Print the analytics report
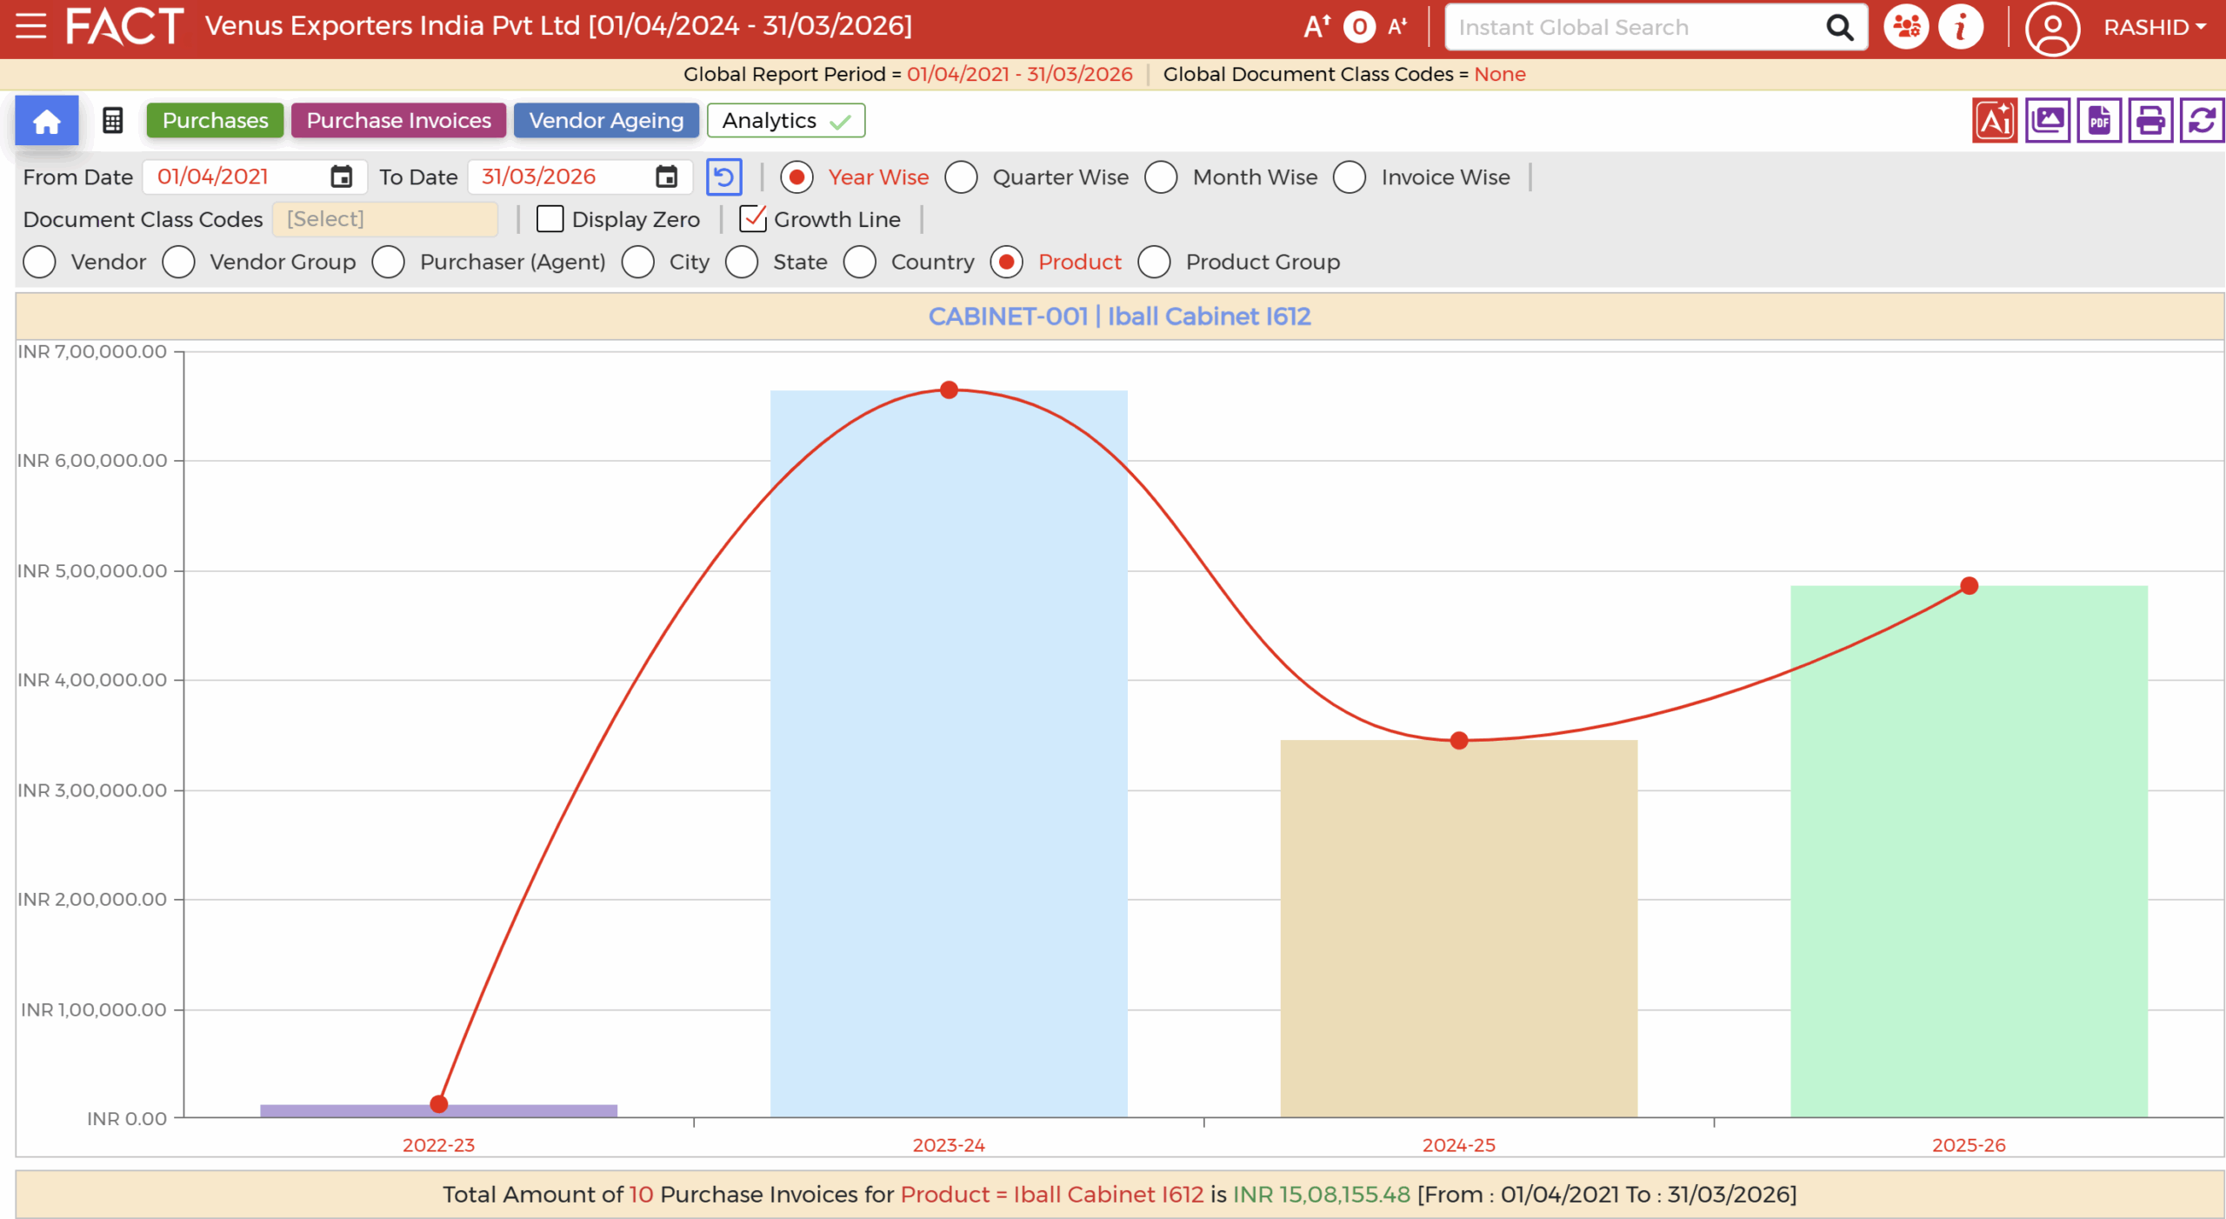Viewport: 2226px width, 1219px height. [2150, 120]
